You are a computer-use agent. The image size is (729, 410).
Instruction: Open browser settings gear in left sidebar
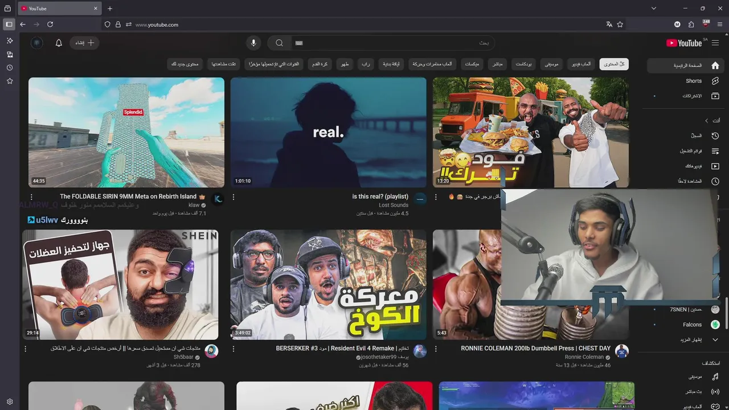(x=10, y=401)
